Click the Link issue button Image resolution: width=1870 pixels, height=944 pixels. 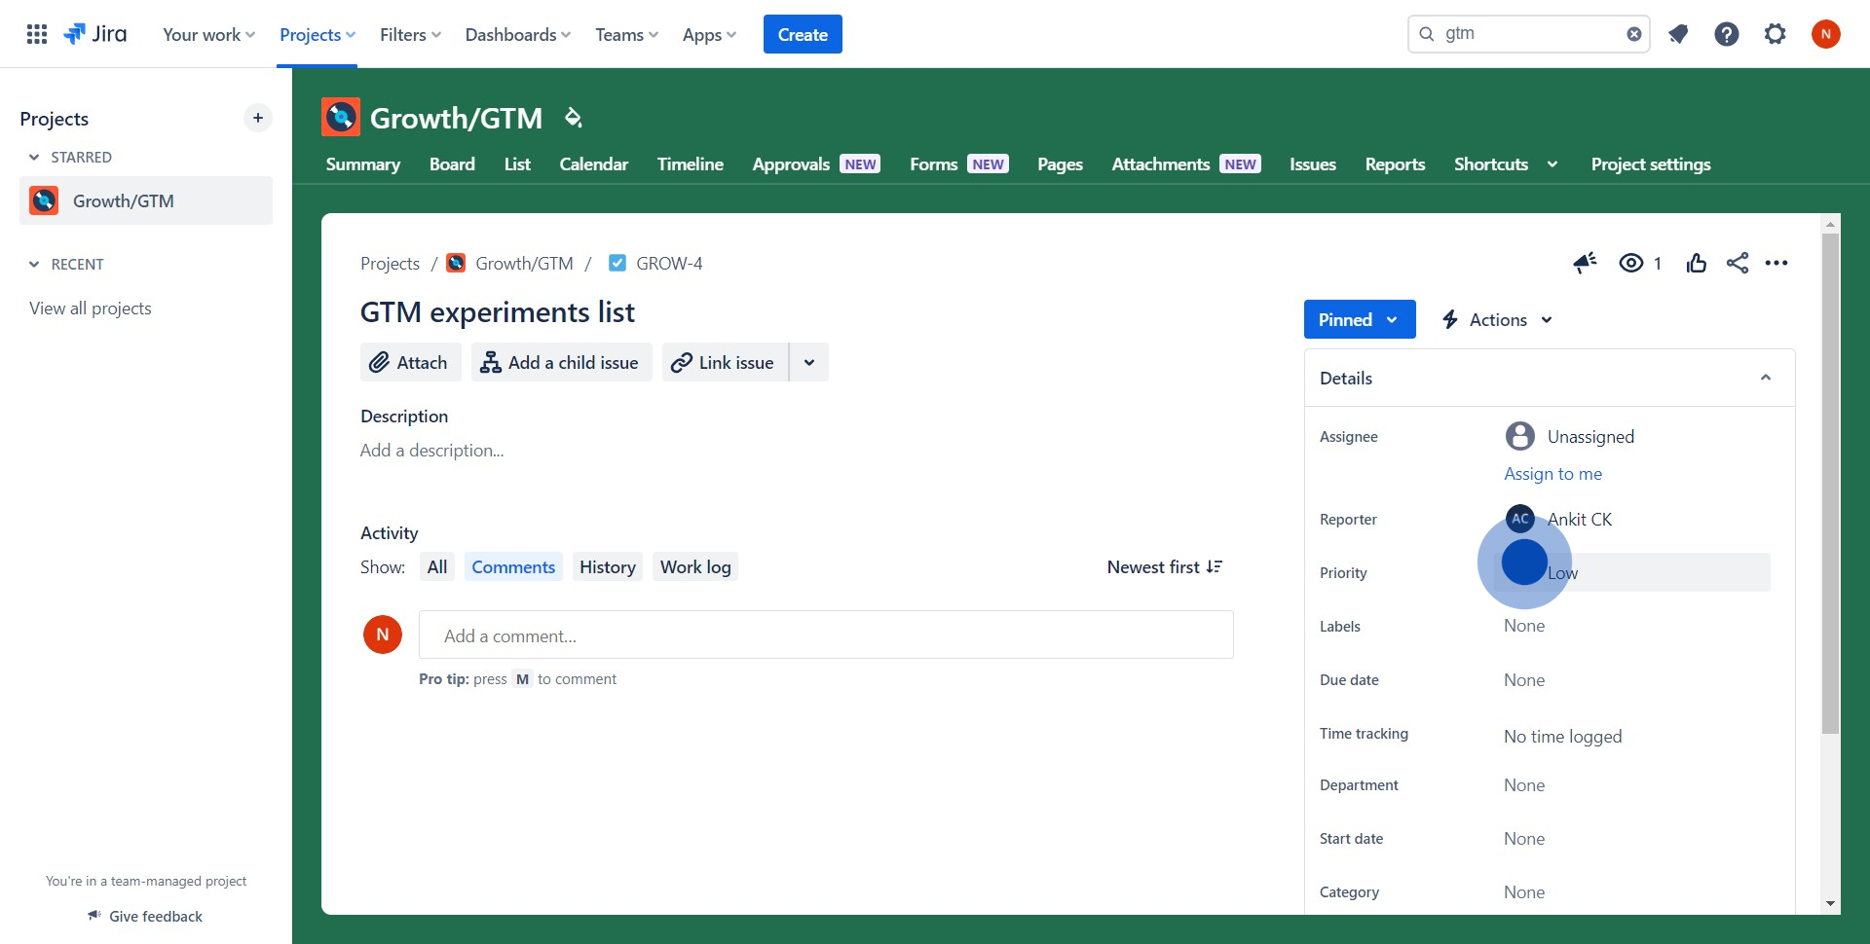725,362
